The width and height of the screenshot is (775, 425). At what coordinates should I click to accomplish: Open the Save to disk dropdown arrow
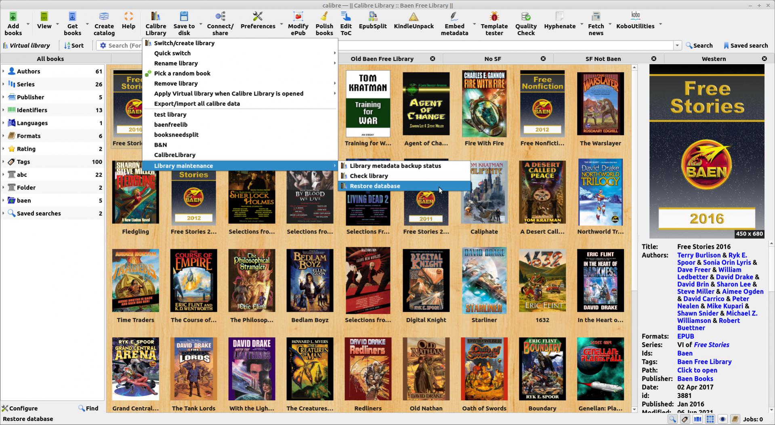click(201, 24)
